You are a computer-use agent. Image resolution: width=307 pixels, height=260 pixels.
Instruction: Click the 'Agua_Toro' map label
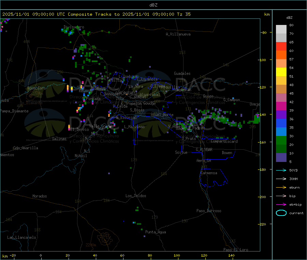tap(36, 88)
